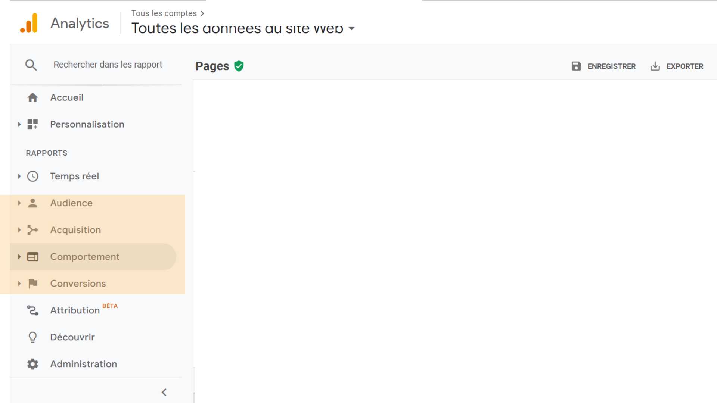
Task: Select the Découvrir lightbulb icon
Action: point(33,337)
